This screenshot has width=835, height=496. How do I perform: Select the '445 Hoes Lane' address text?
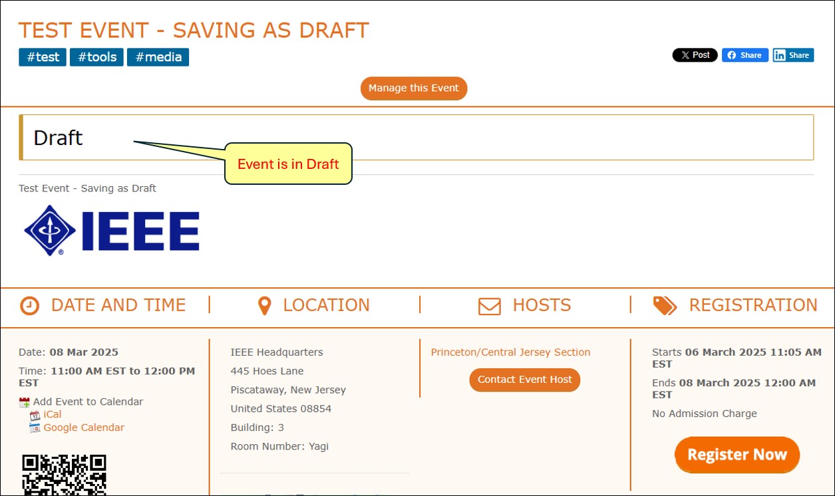(267, 371)
